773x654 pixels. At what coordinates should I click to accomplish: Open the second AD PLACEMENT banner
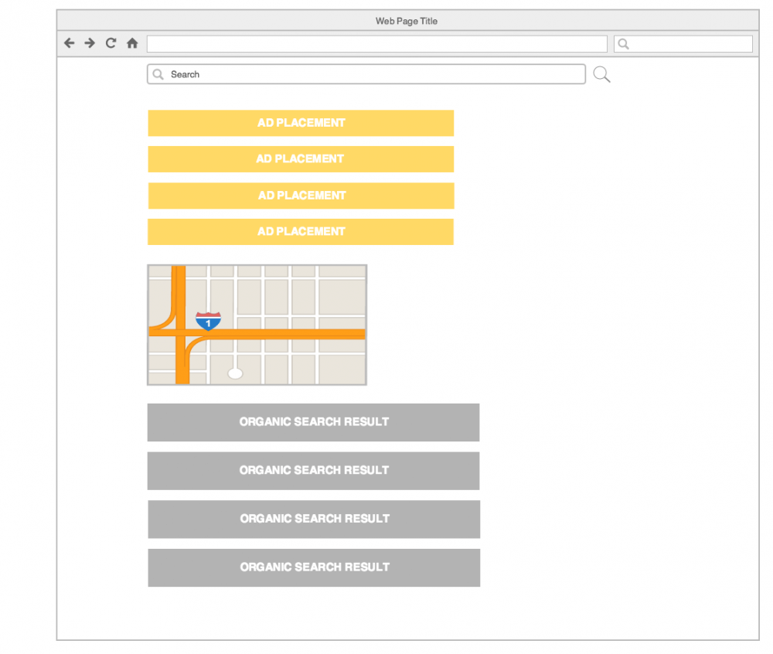[301, 159]
